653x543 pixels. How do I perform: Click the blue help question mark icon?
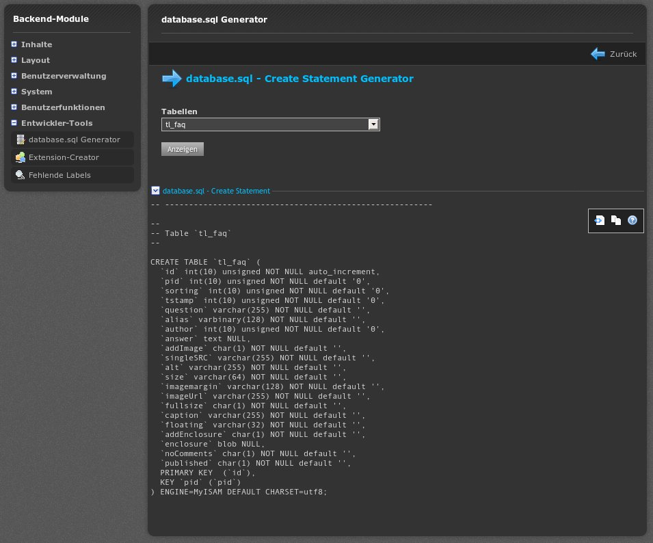(x=632, y=220)
